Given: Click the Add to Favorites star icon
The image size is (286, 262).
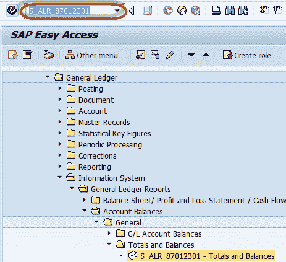Looking at the screenshot, I should [141, 55].
